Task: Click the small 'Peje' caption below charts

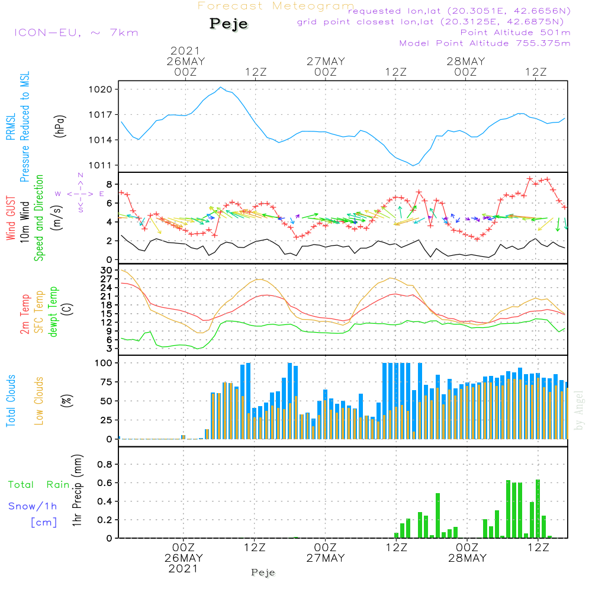Action: point(263,572)
